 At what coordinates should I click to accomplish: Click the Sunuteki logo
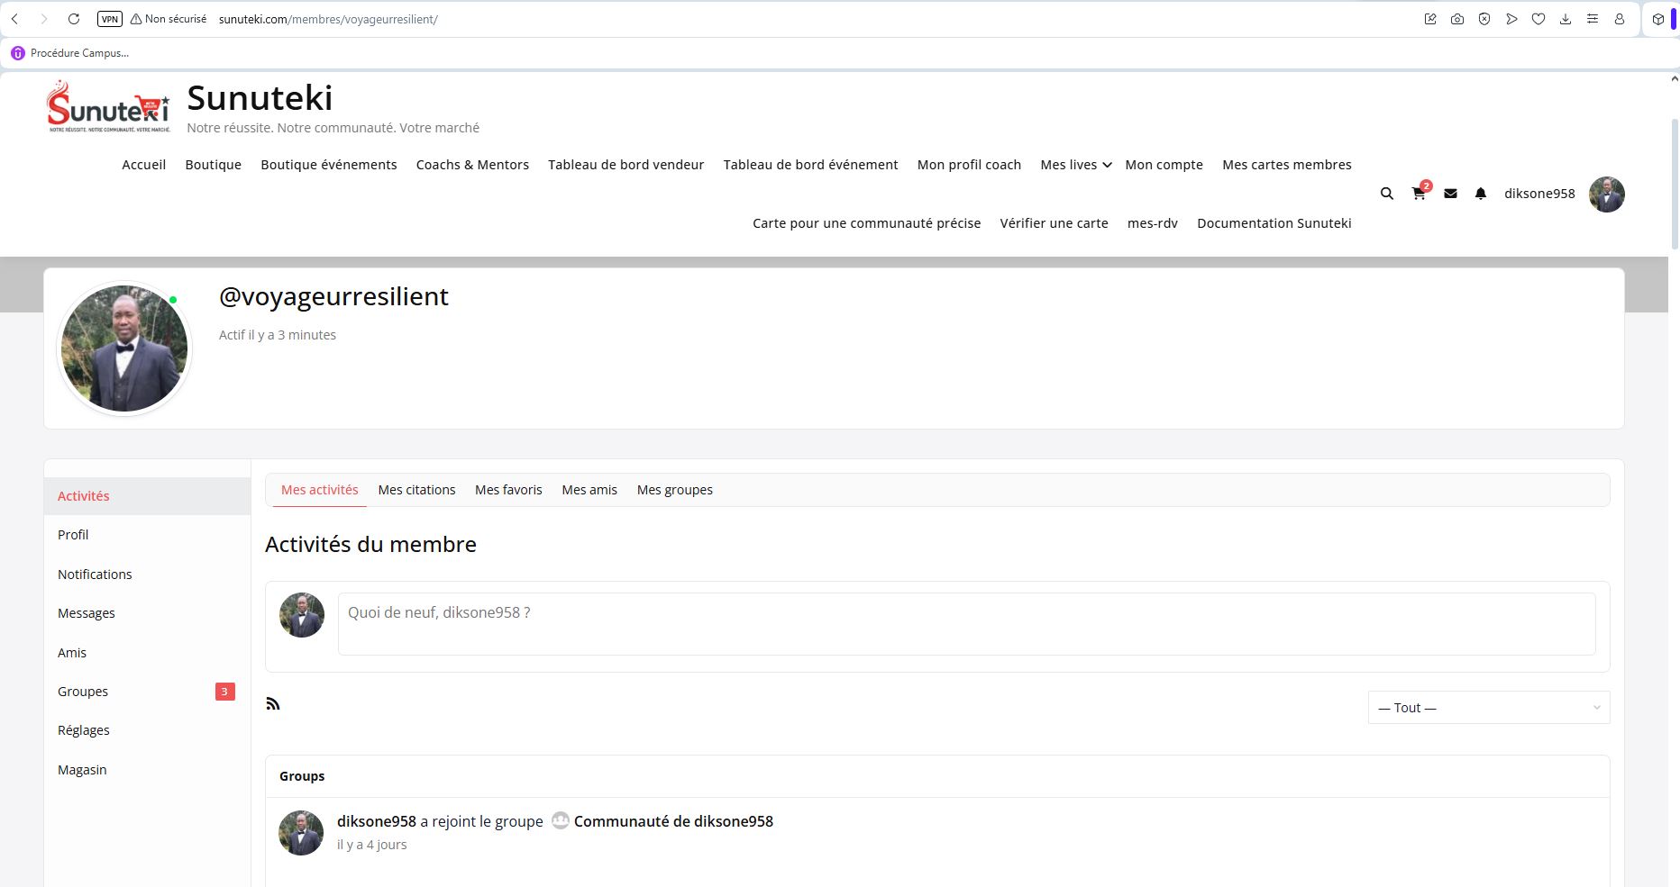click(x=108, y=107)
